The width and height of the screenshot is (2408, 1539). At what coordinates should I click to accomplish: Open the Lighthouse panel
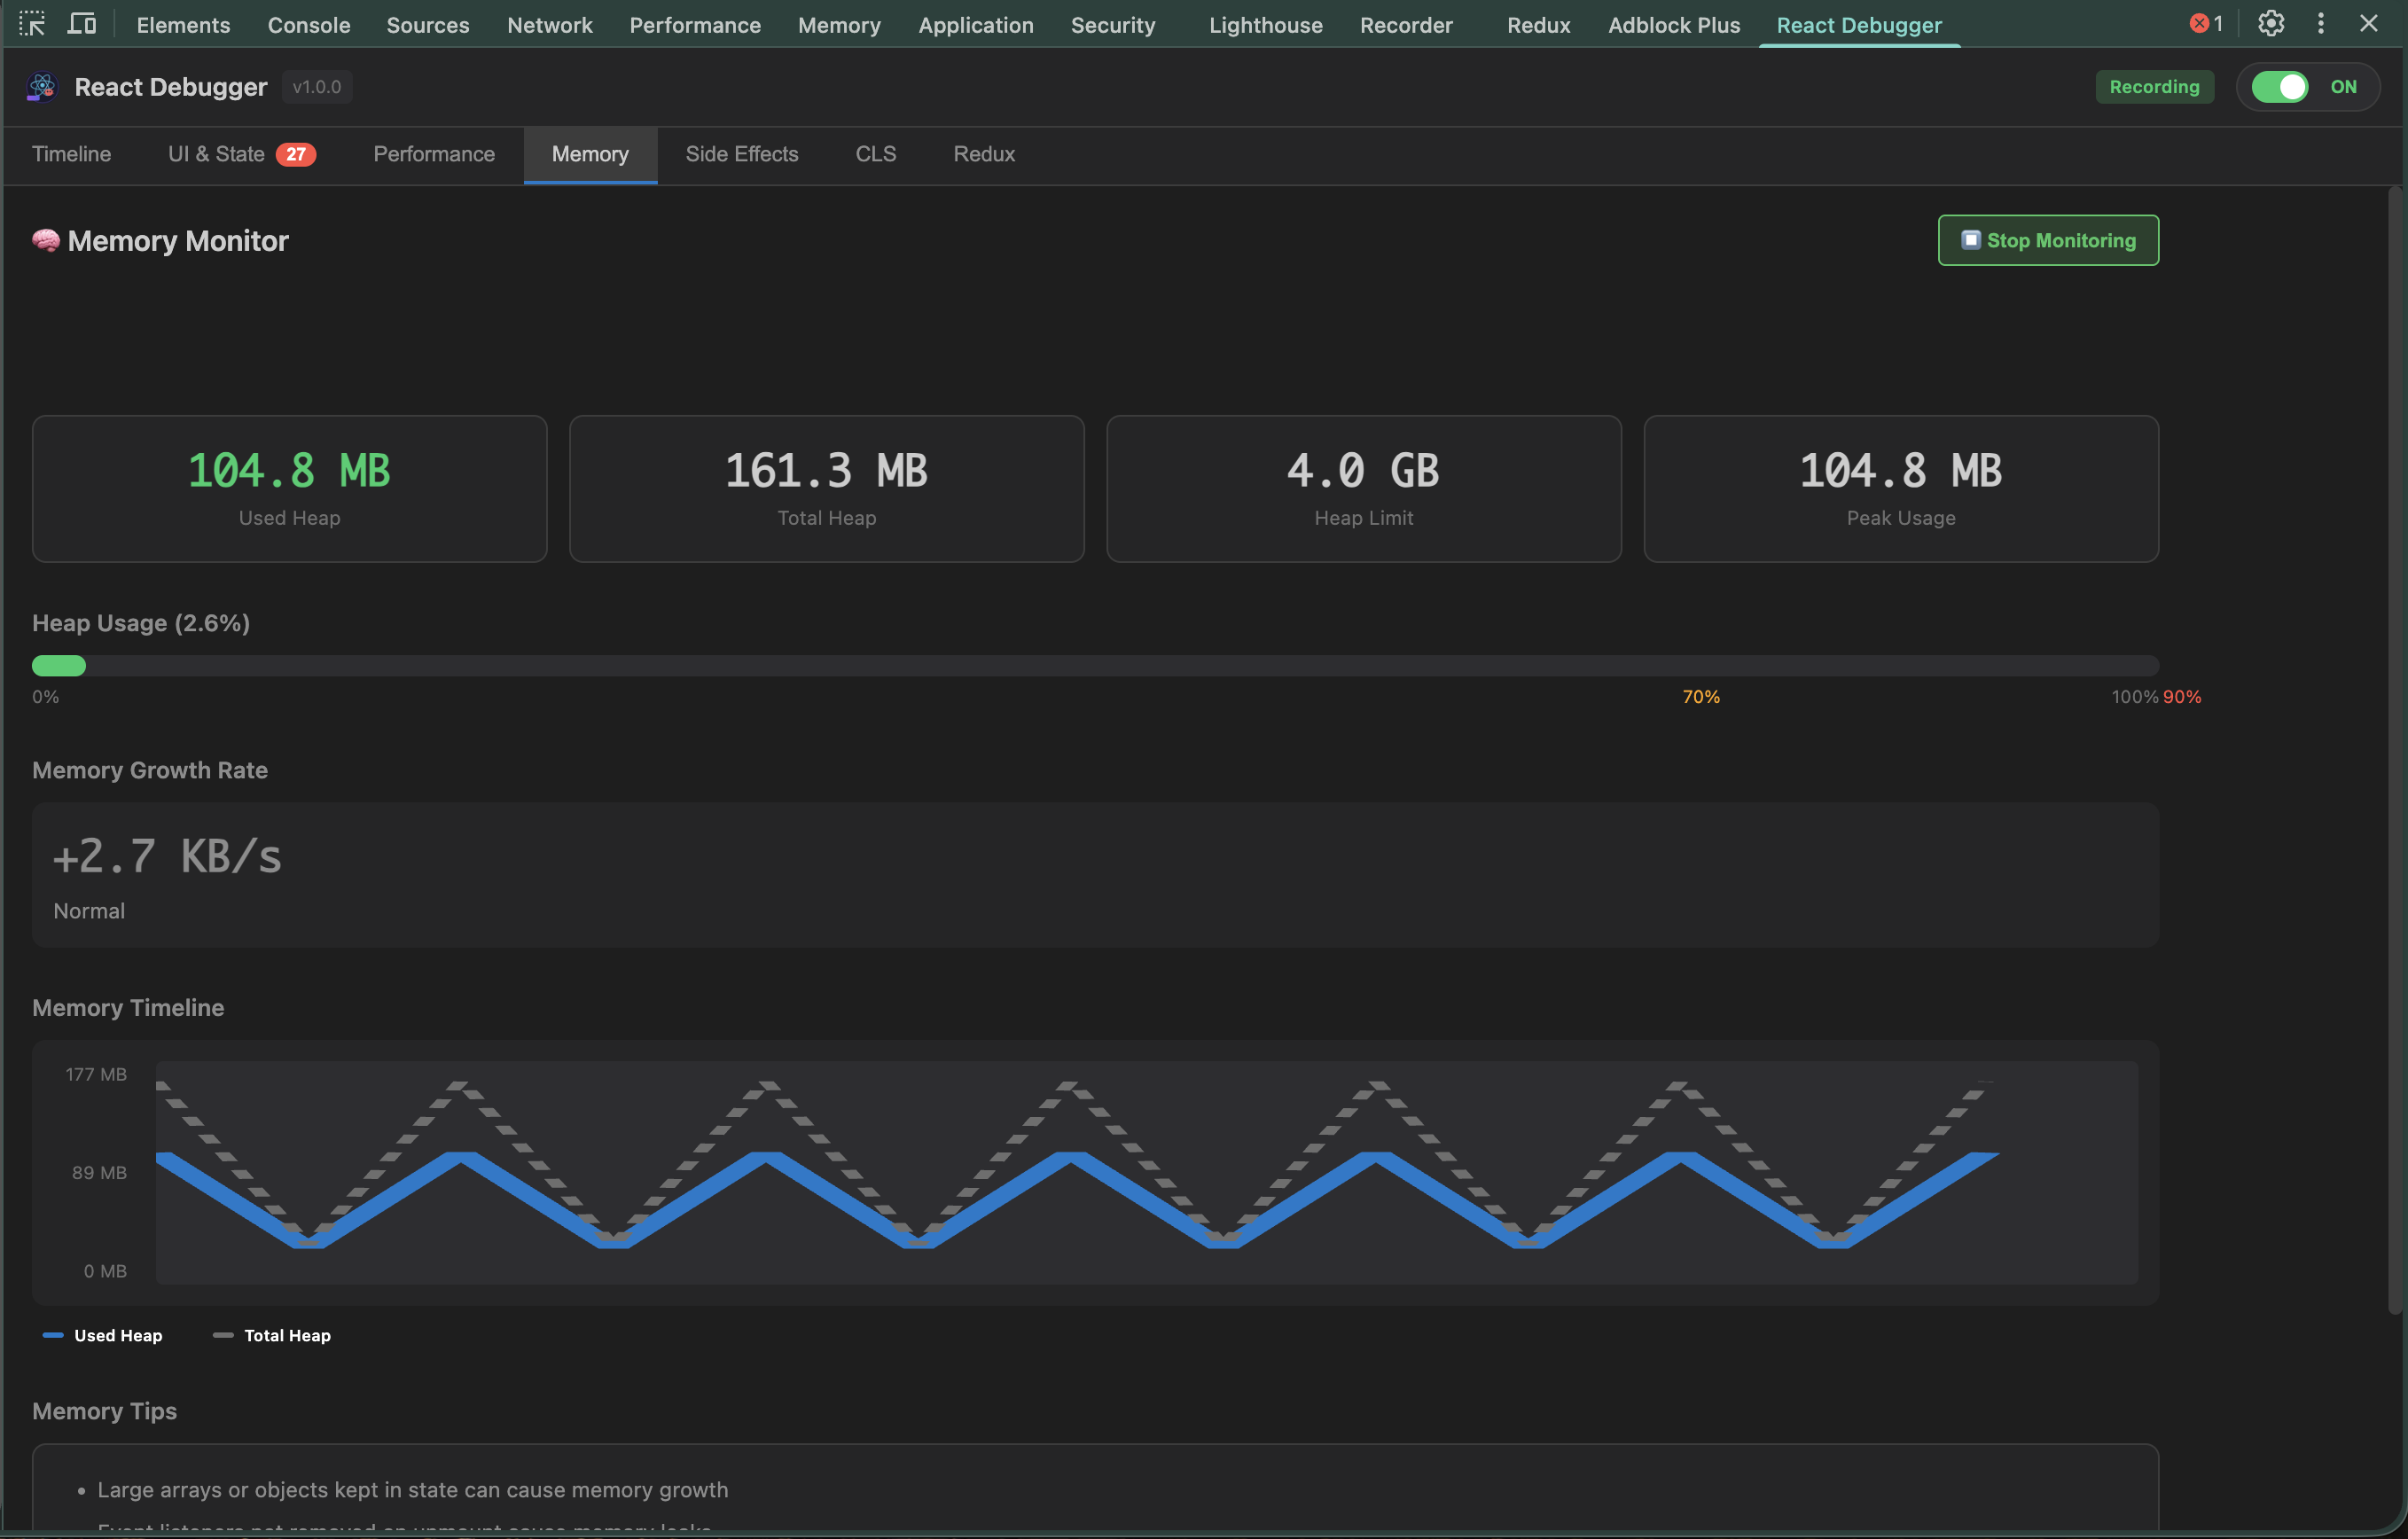coord(1265,24)
